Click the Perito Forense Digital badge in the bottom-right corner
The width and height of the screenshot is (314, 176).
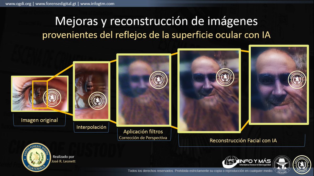(x=302, y=164)
